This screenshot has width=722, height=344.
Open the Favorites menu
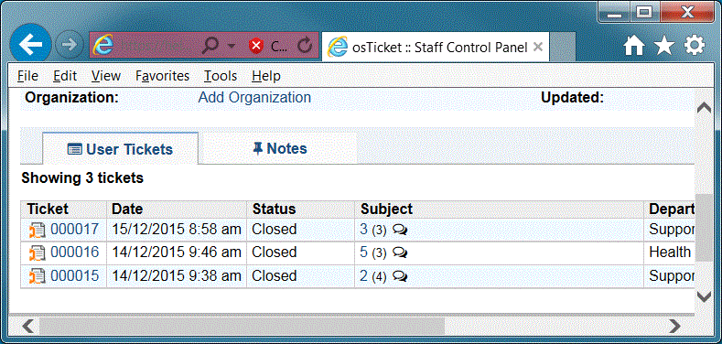coord(162,76)
